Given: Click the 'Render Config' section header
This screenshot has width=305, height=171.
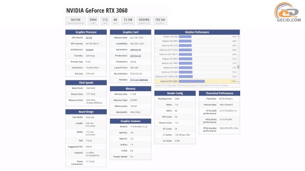Looking at the screenshot, I should tap(175, 93).
